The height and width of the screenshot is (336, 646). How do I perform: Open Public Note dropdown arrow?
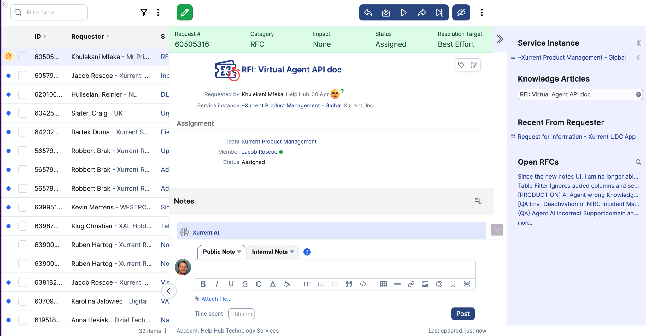click(x=239, y=252)
